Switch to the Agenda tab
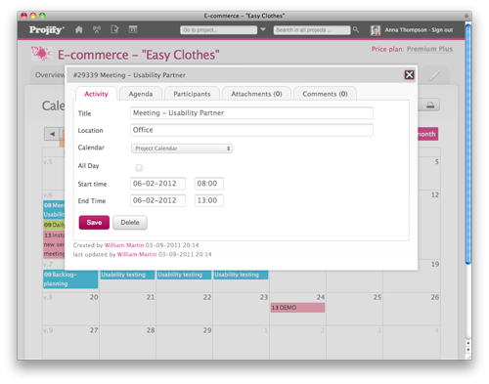The height and width of the screenshot is (384, 489). click(141, 94)
